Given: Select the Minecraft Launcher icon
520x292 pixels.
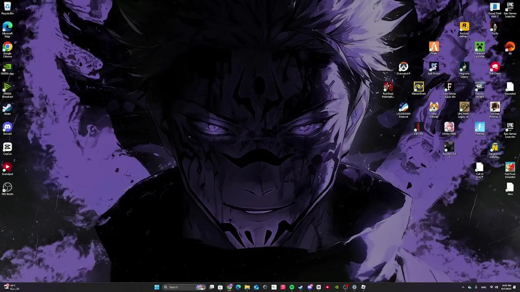Looking at the screenshot, I should 480,50.
